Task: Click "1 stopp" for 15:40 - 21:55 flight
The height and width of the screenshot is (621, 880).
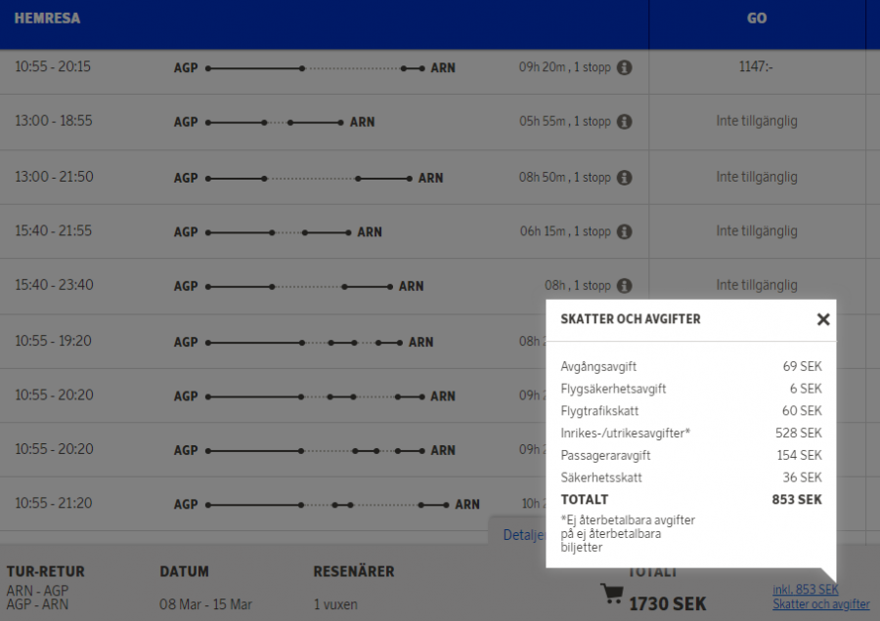Action: pyautogui.click(x=592, y=231)
